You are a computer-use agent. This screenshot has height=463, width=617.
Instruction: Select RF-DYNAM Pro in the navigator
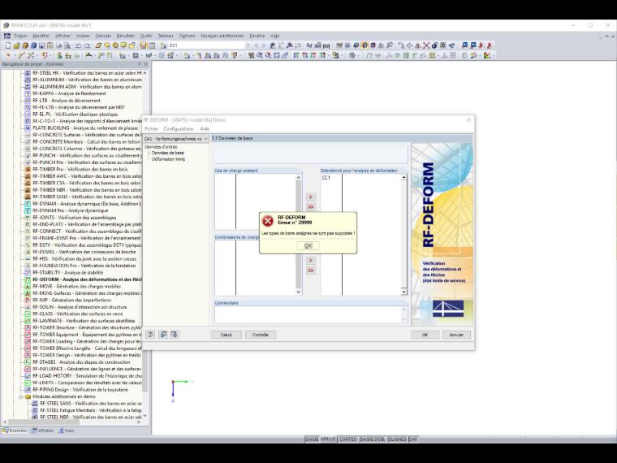[70, 210]
